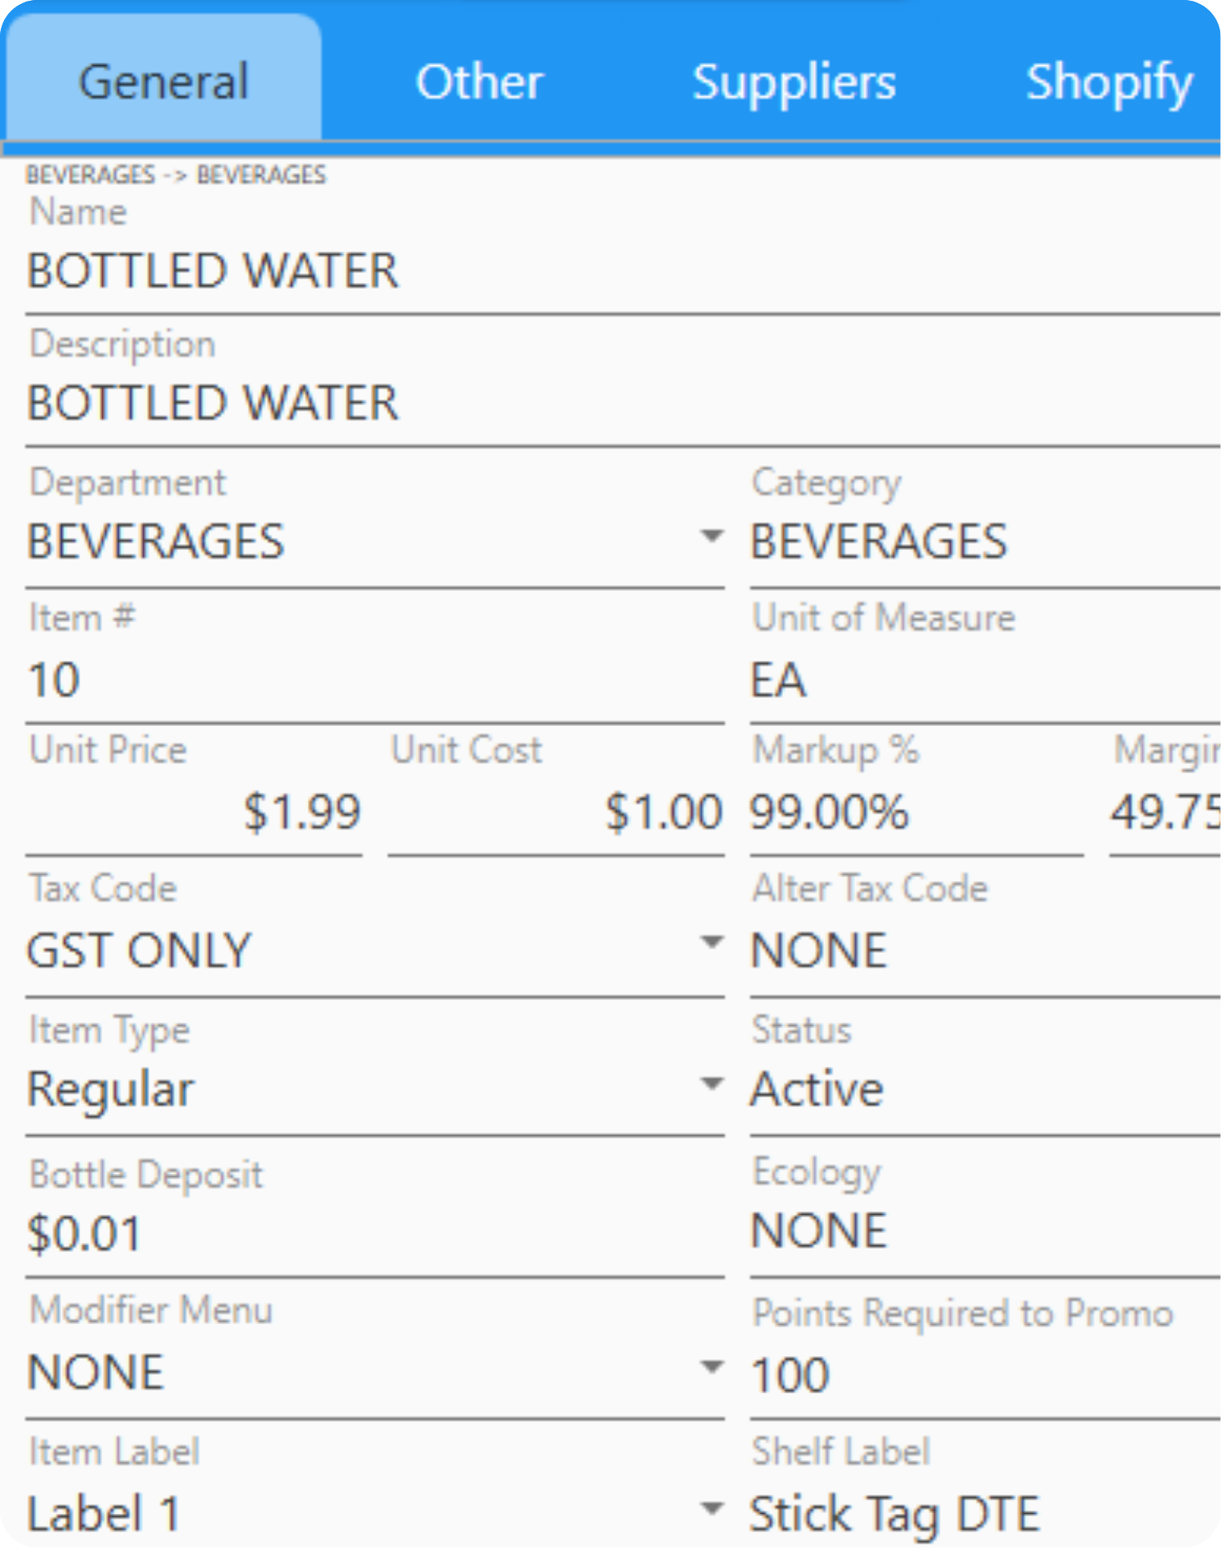Image resolution: width=1221 pixels, height=1550 pixels.
Task: Click the Bottle Deposit field
Action: click(x=374, y=1233)
